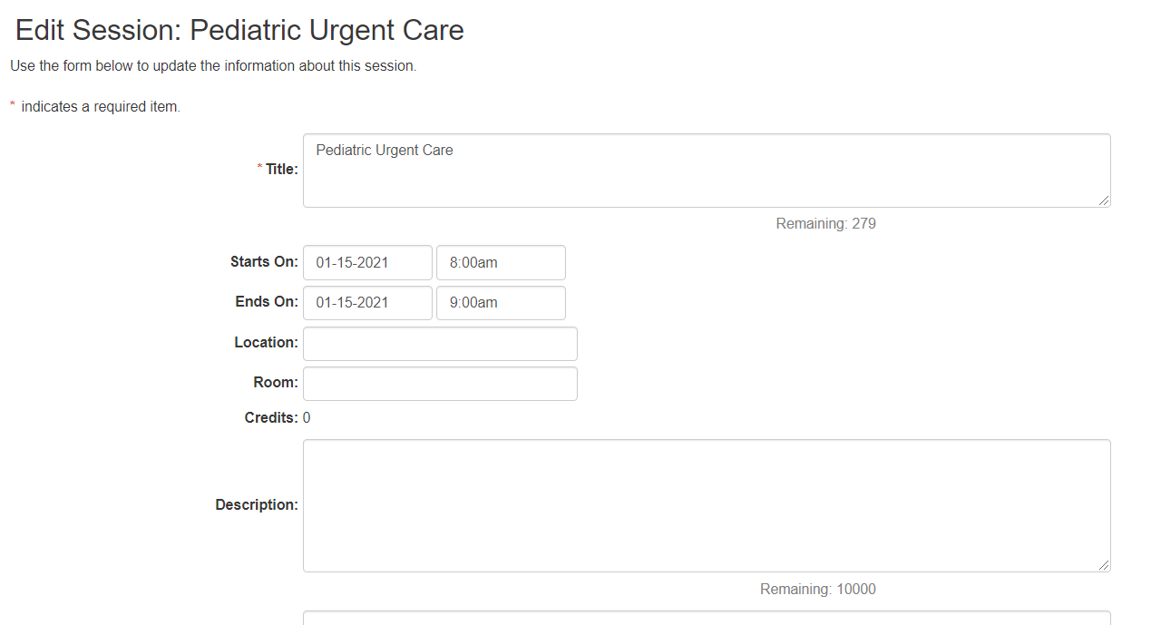Screen dimensions: 1151x625
Task: Click the Remaining: 10000 counter text
Action: [x=818, y=590]
